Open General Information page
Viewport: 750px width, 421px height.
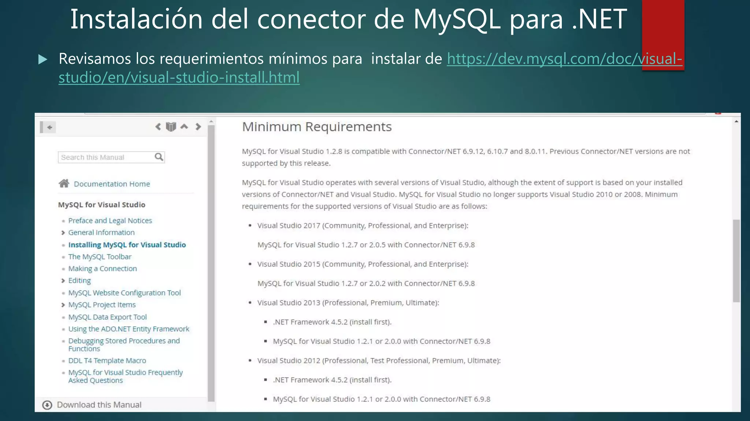pyautogui.click(x=101, y=232)
